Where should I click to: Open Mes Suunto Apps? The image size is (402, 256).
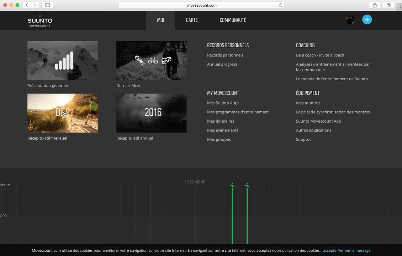click(223, 103)
